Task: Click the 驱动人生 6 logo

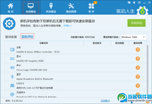Action: [x=132, y=11]
